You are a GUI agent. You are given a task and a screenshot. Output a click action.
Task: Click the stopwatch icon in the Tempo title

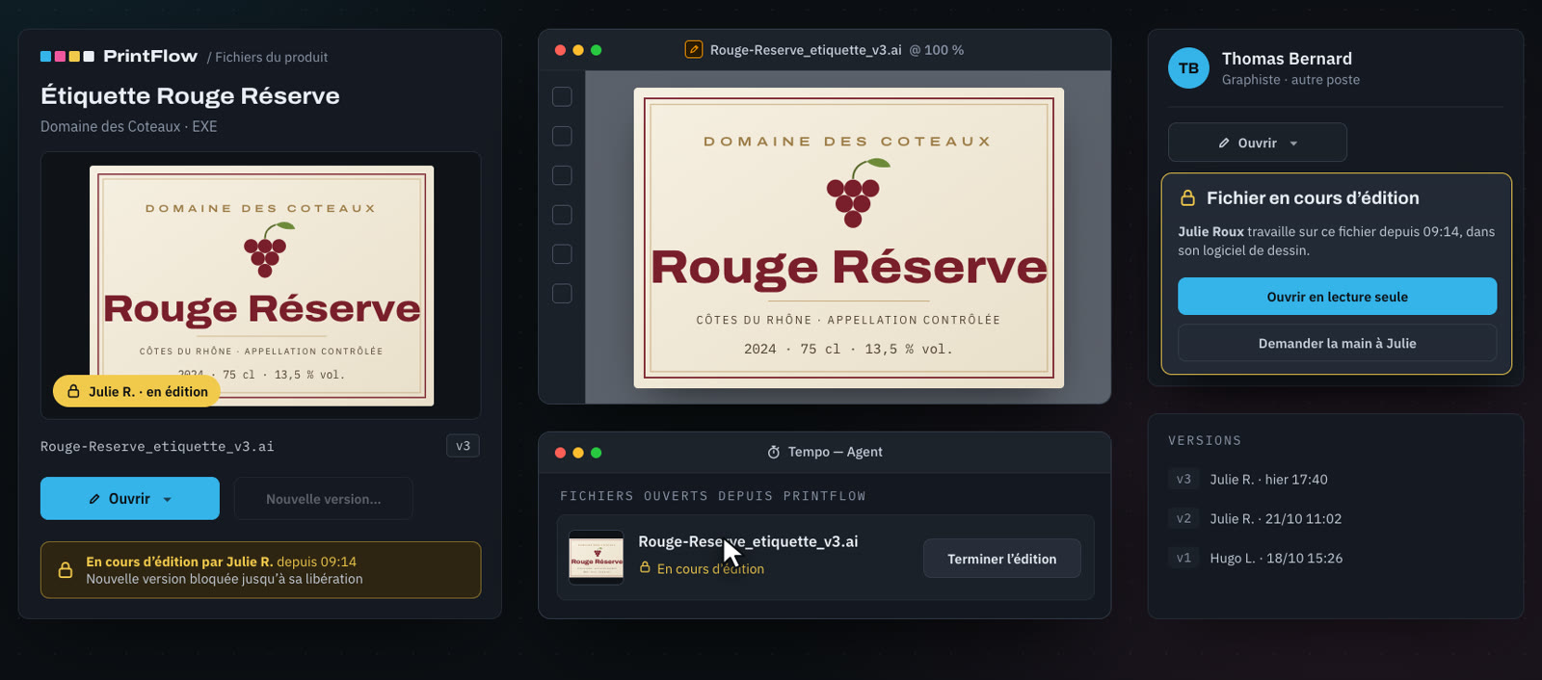(x=774, y=452)
